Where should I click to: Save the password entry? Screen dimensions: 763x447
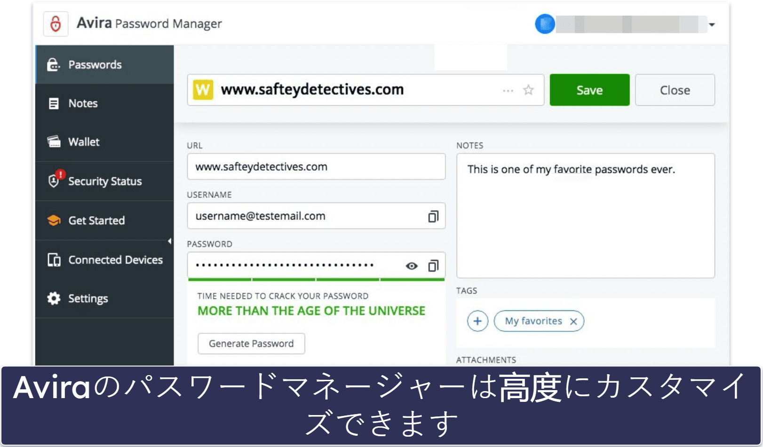pos(589,90)
